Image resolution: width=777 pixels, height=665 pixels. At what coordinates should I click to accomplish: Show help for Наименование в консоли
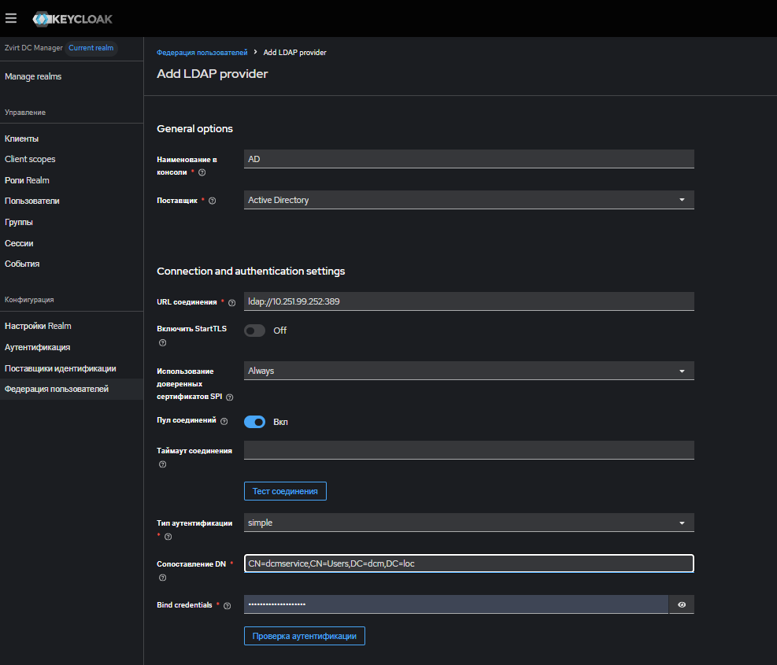pos(202,172)
